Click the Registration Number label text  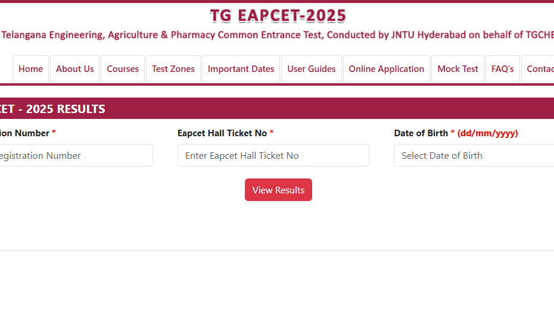pos(25,133)
